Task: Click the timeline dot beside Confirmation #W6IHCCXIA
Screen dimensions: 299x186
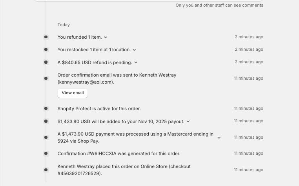Action: click(x=46, y=154)
